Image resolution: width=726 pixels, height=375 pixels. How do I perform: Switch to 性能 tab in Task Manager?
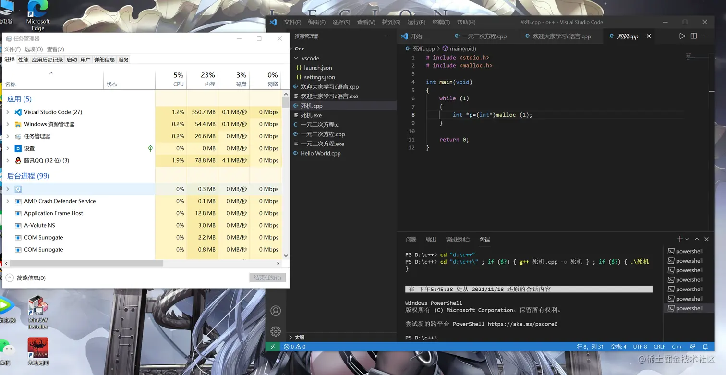click(23, 60)
